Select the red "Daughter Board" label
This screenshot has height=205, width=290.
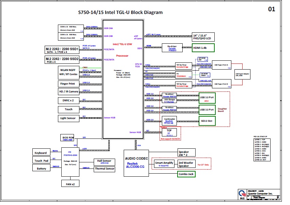pyautogui.click(x=222, y=110)
